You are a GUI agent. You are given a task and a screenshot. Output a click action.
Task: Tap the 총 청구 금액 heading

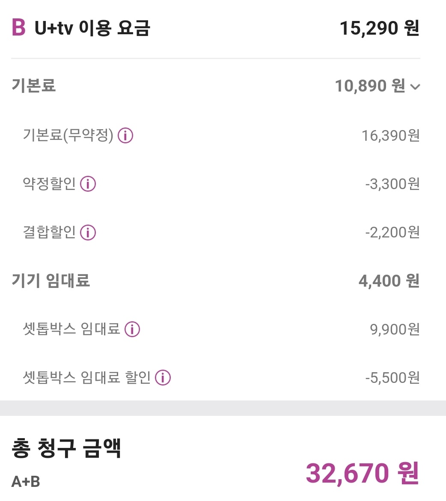pos(66,449)
